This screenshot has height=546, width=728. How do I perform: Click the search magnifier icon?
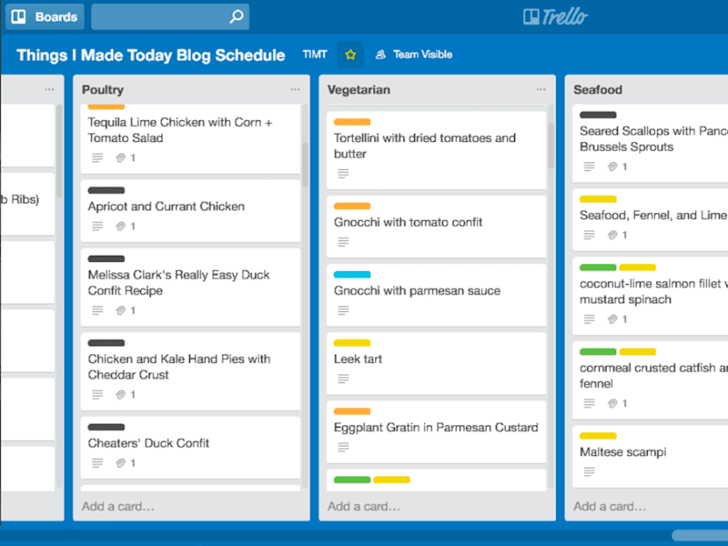click(x=237, y=16)
